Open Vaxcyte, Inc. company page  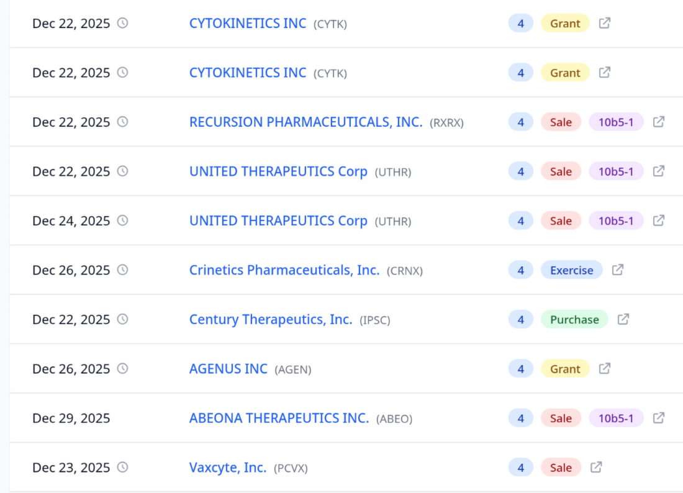(x=227, y=467)
